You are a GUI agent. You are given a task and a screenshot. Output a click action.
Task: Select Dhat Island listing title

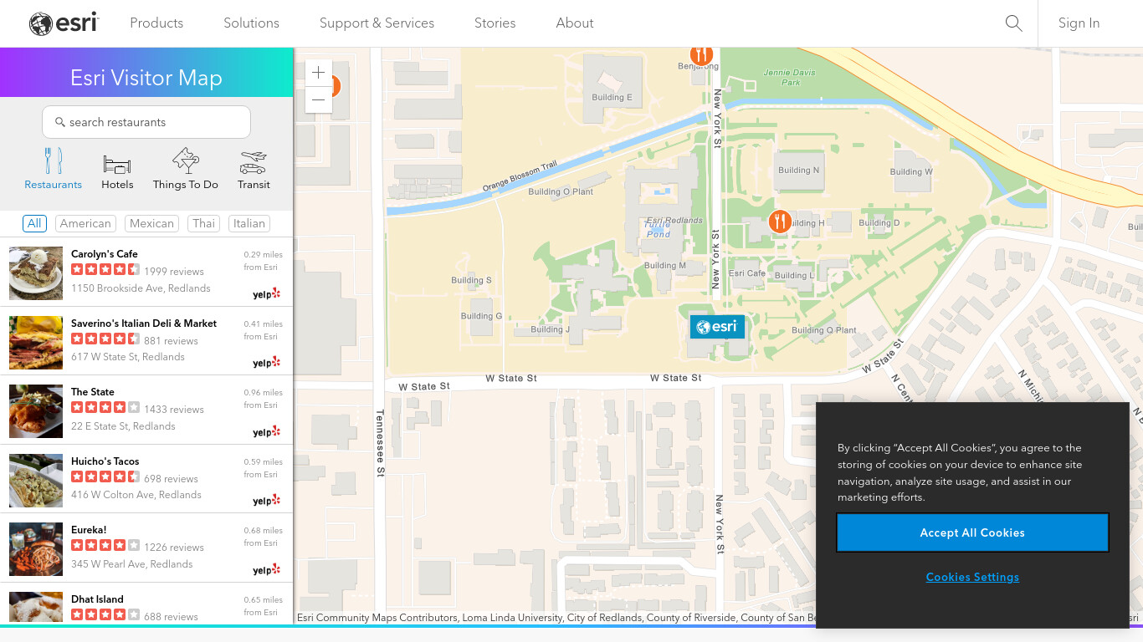click(97, 599)
